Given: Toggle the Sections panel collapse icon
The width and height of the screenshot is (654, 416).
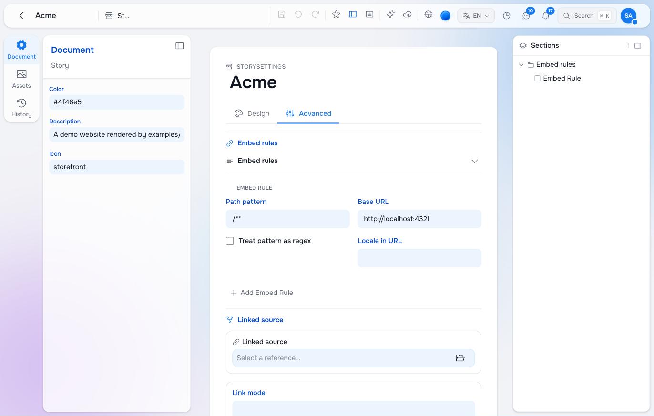Looking at the screenshot, I should pyautogui.click(x=638, y=46).
